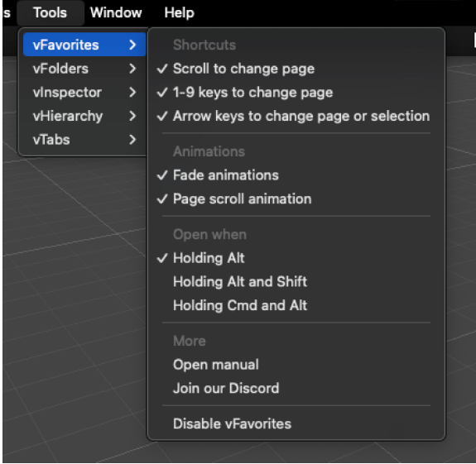Select the vFavorites submenu item

pyautogui.click(x=84, y=45)
